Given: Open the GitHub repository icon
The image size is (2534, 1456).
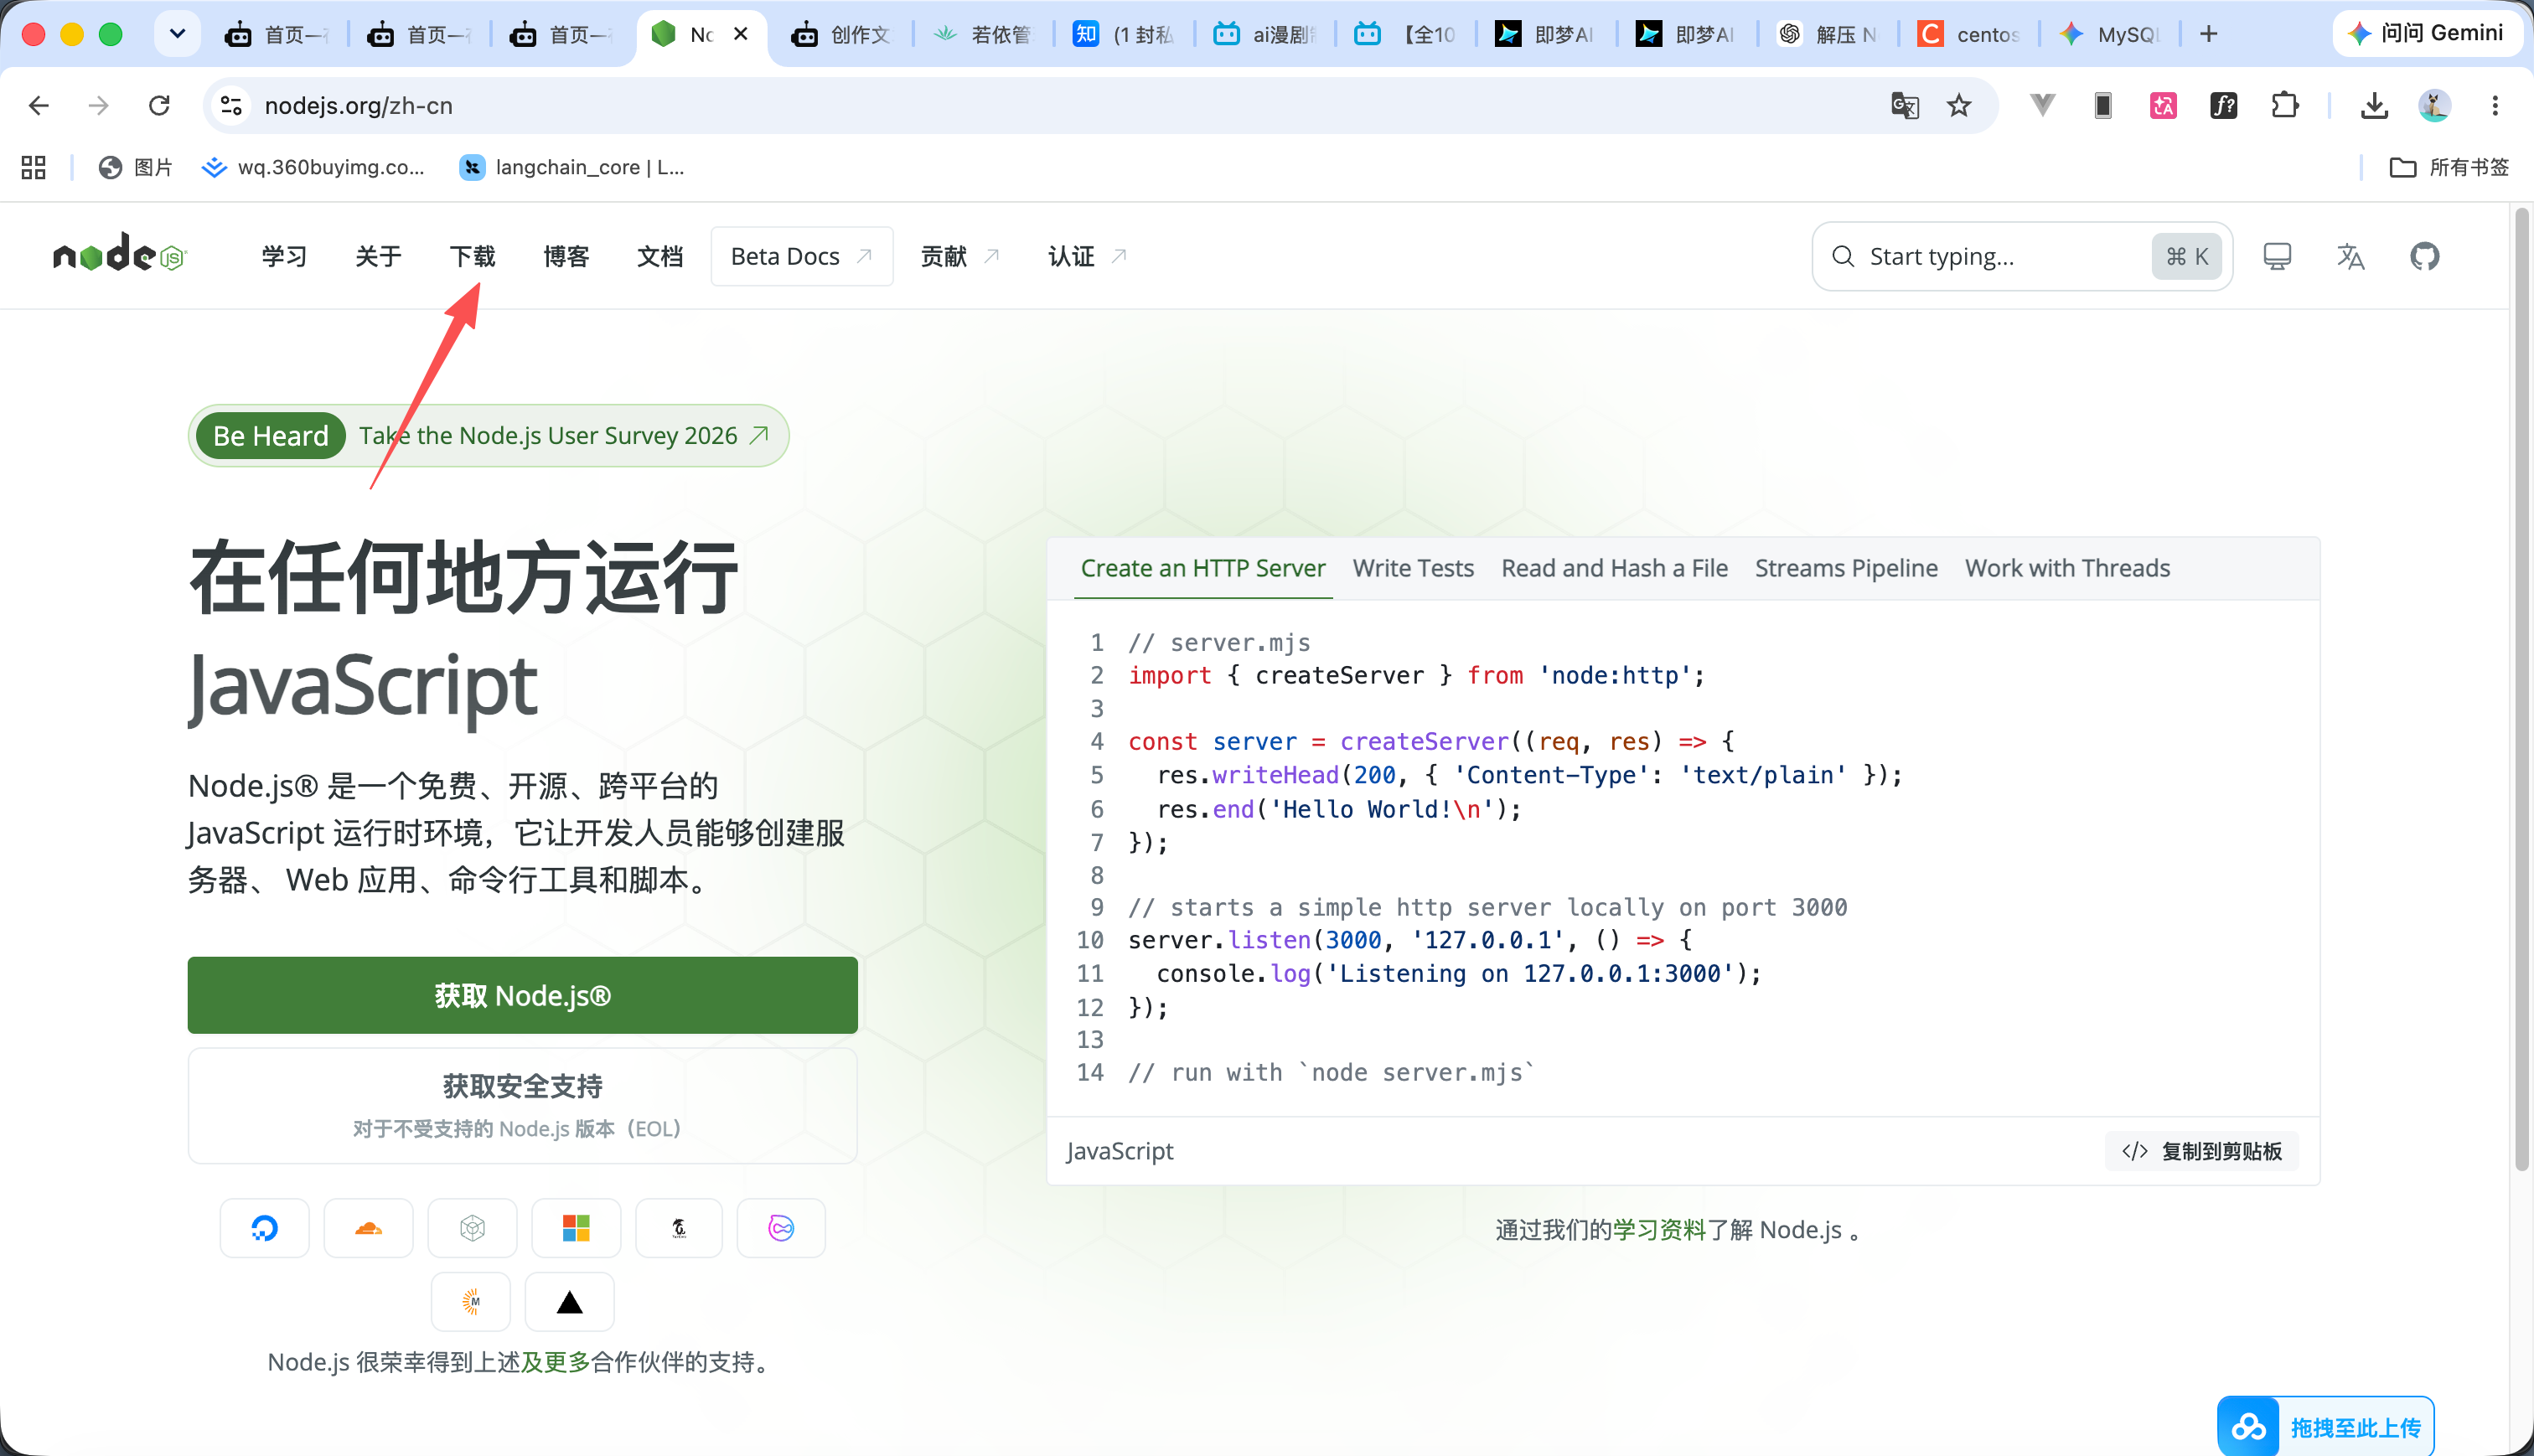Looking at the screenshot, I should coord(2424,256).
